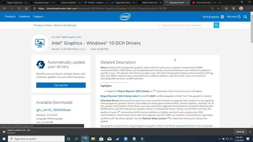This screenshot has height=142, width=253.
Task: Switch to Screen resolution tab
Action: click(x=69, y=3)
